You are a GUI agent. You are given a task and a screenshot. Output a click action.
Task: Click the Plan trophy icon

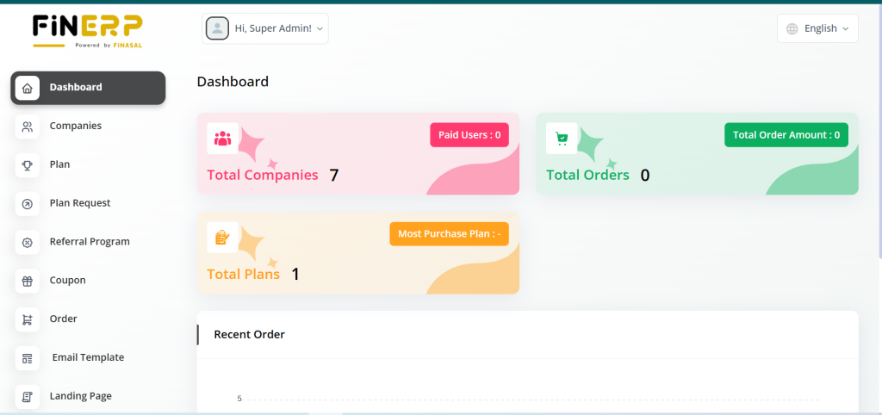[x=28, y=164]
